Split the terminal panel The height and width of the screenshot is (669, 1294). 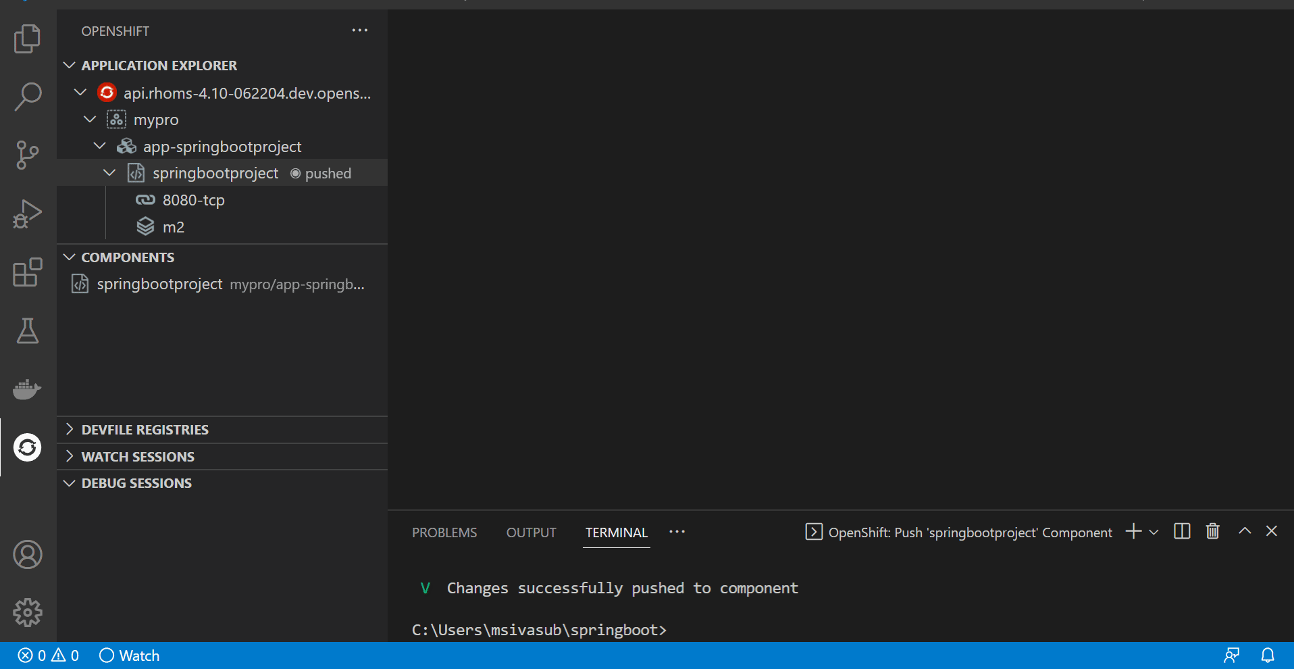(1182, 532)
